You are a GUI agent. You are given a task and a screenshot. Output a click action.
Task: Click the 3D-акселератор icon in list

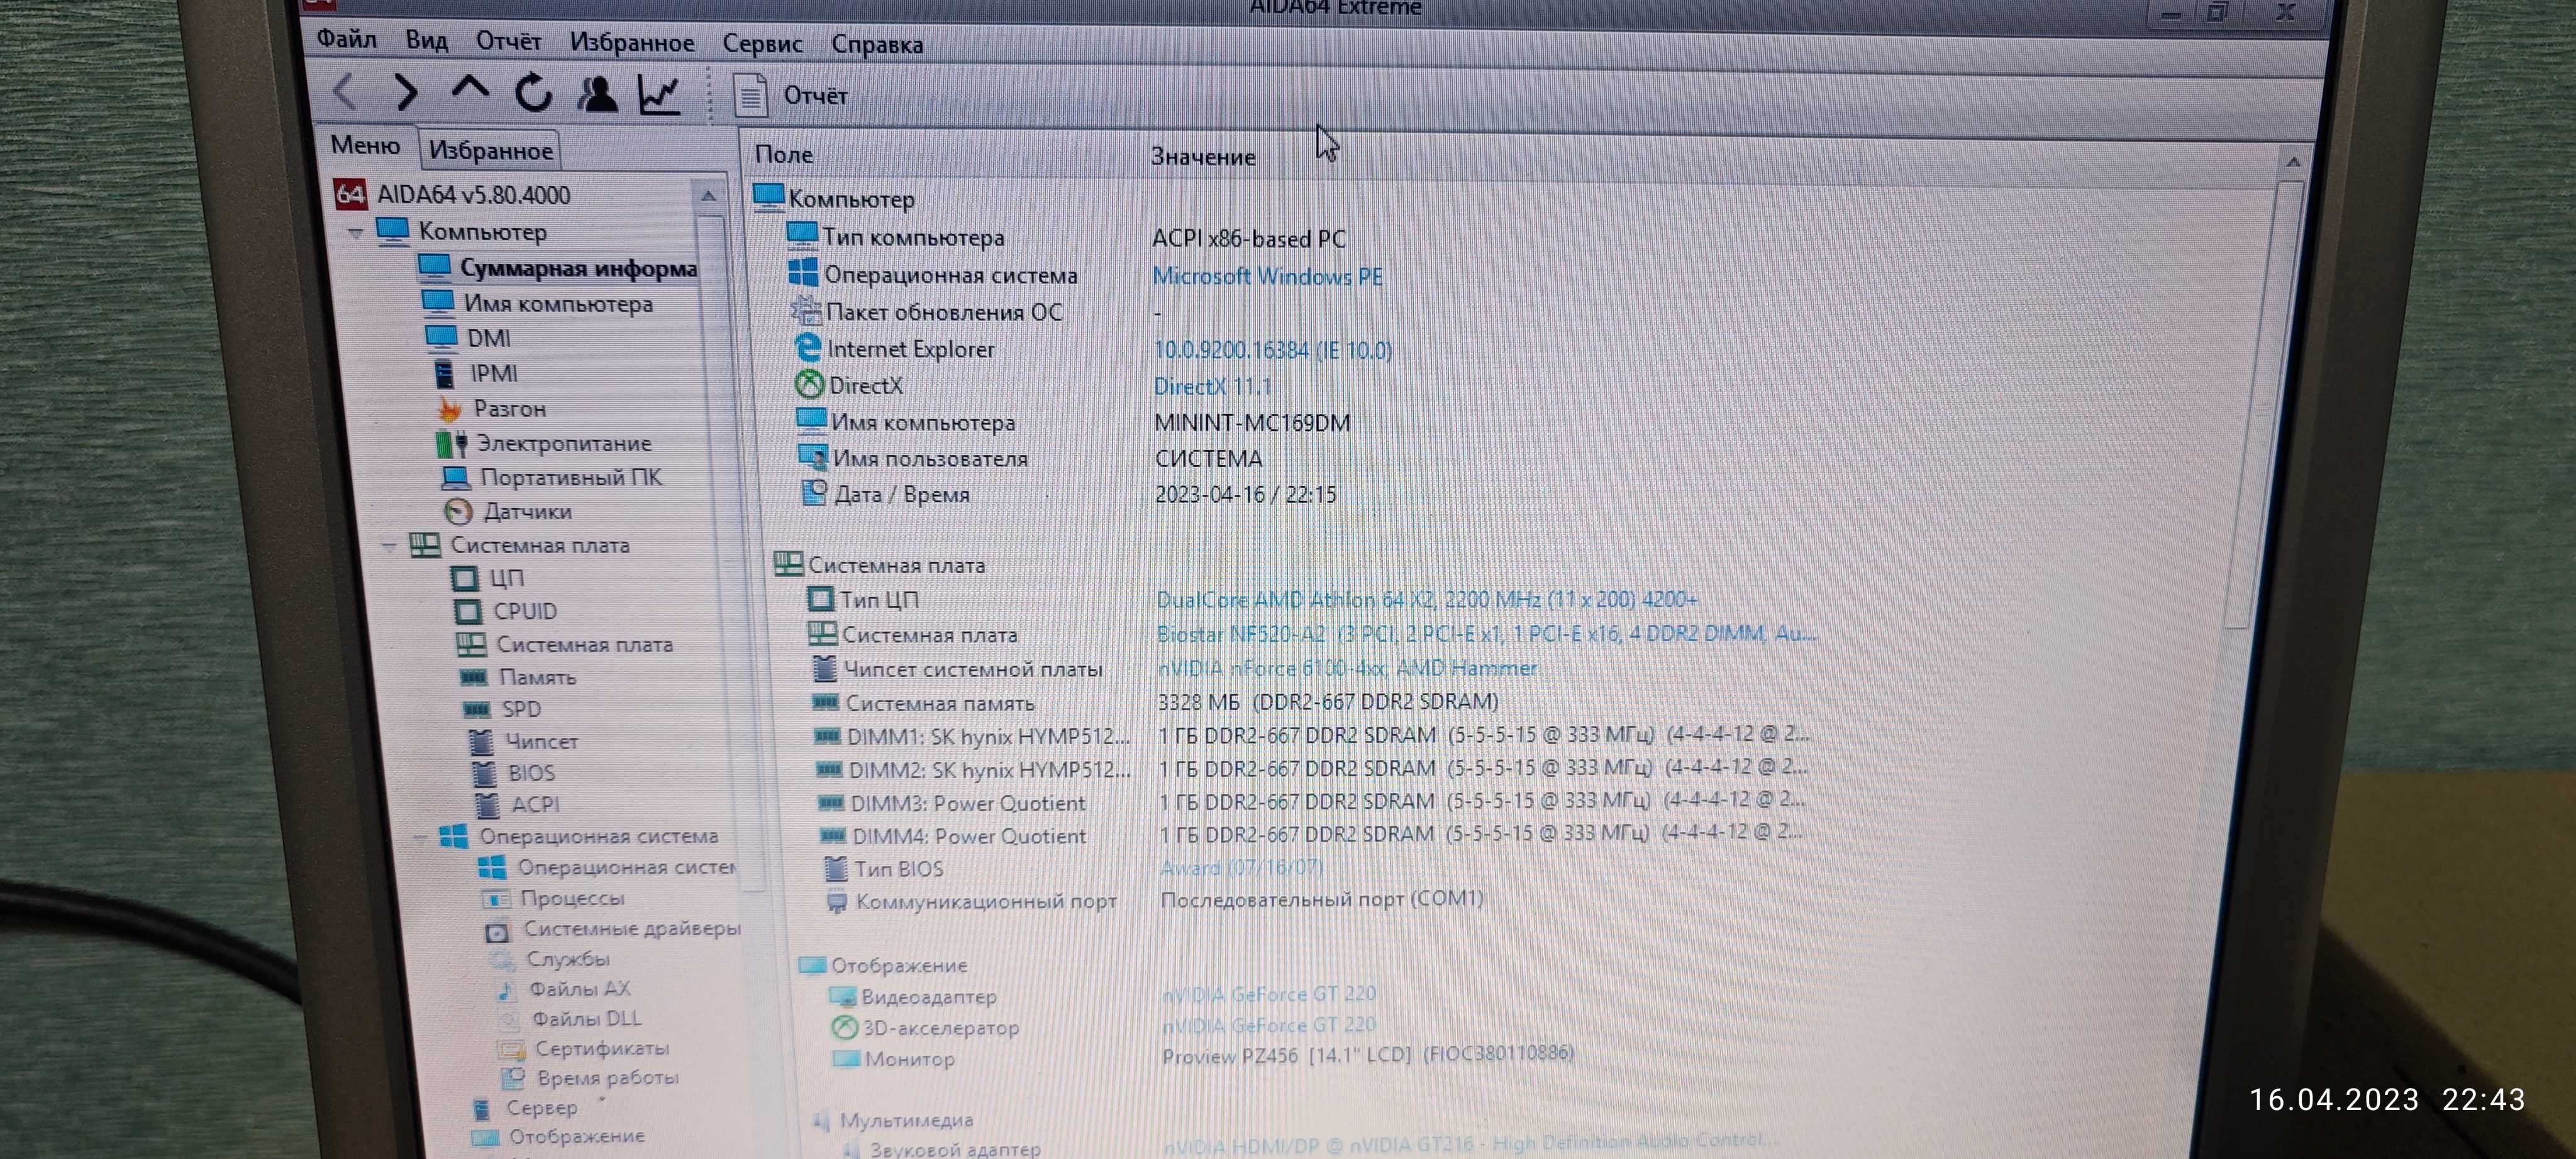[845, 1027]
